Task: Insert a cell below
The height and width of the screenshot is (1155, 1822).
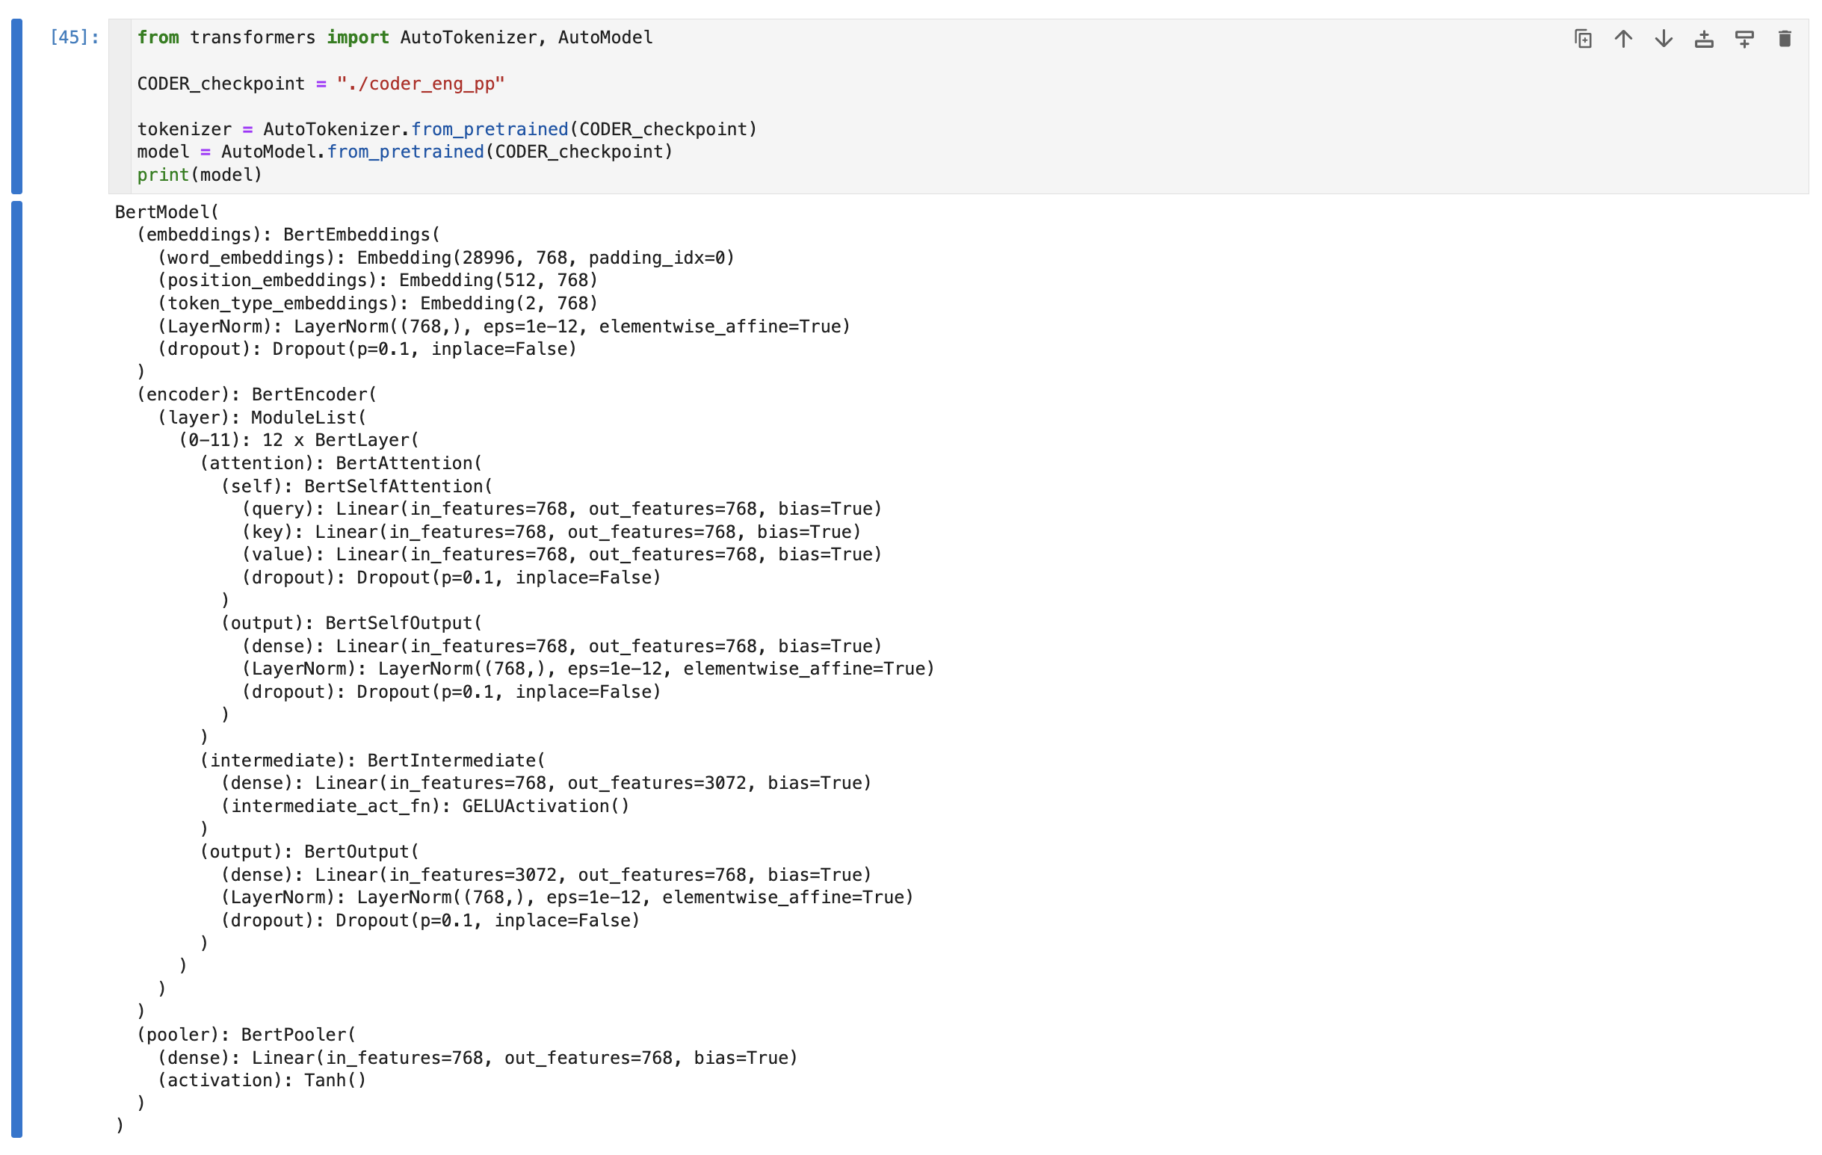Action: pos(1744,39)
